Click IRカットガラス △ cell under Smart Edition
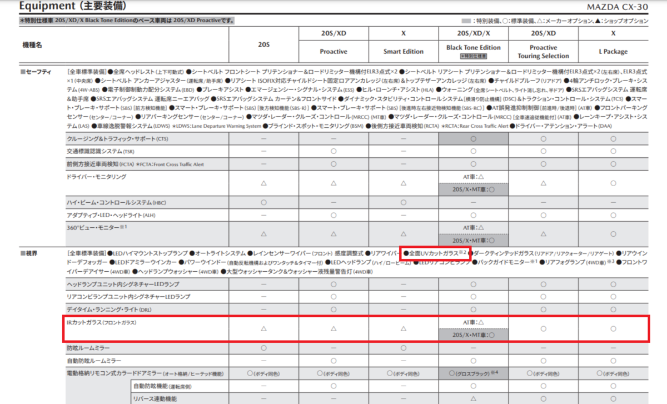 pos(404,329)
